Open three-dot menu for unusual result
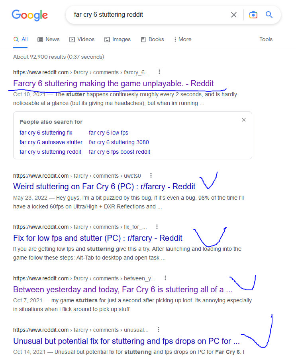 (159, 330)
